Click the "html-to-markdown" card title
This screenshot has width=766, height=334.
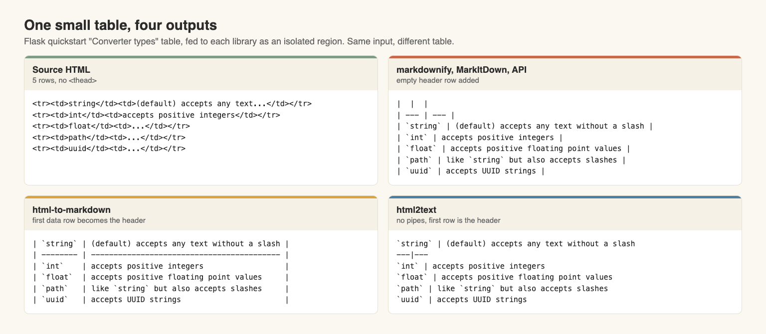[71, 209]
